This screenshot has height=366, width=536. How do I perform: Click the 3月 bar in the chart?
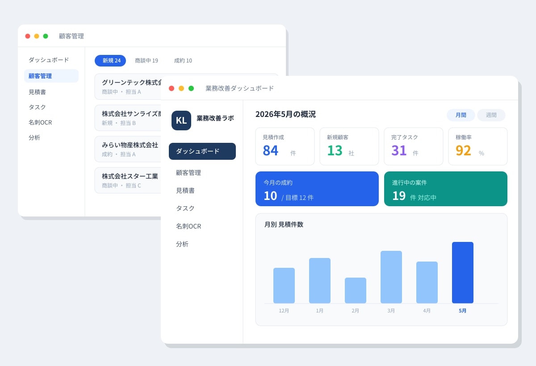(391, 277)
